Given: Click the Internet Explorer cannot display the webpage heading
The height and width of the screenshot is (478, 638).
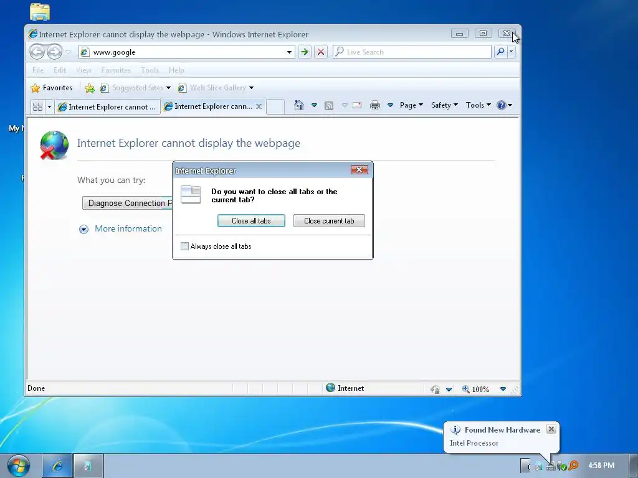Looking at the screenshot, I should (189, 143).
